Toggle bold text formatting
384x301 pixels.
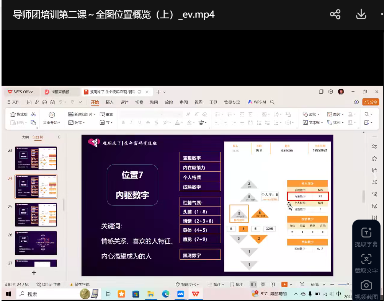pos(123,123)
